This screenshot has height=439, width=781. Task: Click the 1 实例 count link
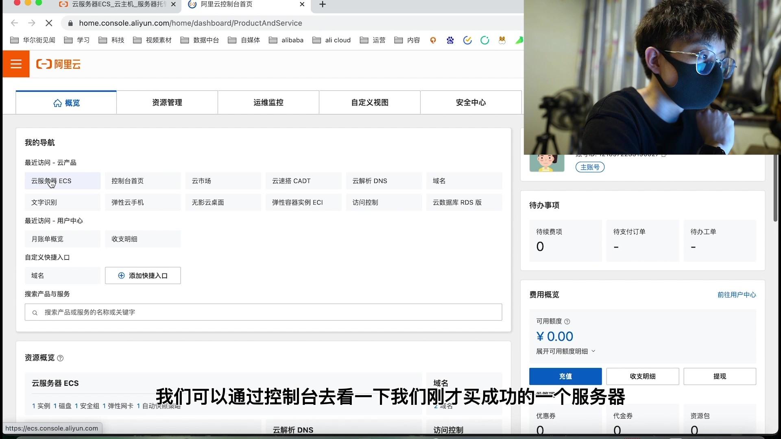coord(41,406)
